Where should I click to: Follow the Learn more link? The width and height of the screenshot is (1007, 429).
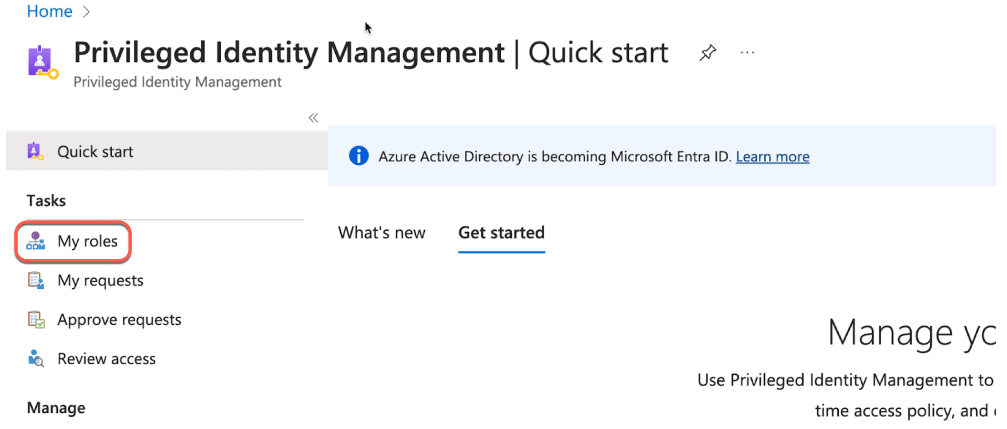772,157
